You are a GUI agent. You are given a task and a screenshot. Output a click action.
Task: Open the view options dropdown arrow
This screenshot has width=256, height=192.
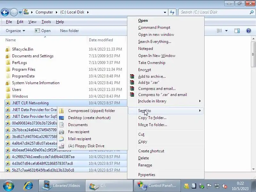pos(226,31)
